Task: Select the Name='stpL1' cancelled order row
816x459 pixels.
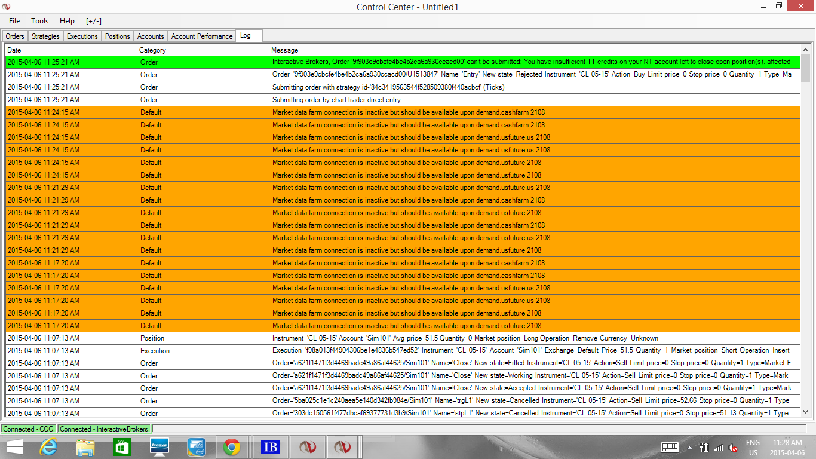Action: (x=403, y=412)
